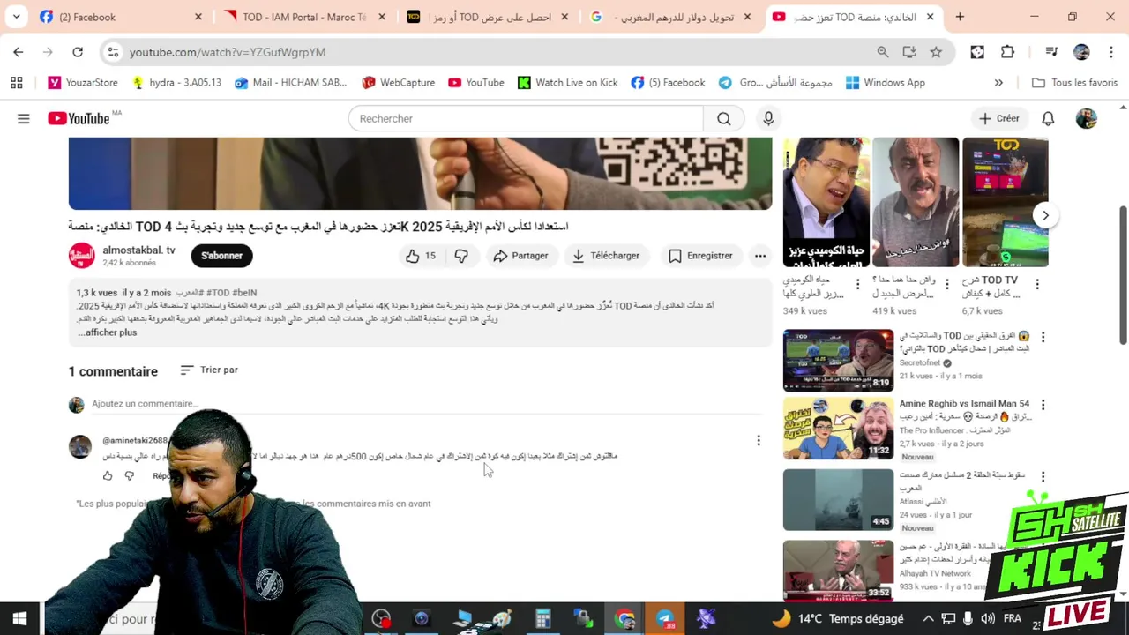Image resolution: width=1129 pixels, height=635 pixels.
Task: Open the apps grid in bookmarks bar
Action: coord(16,83)
